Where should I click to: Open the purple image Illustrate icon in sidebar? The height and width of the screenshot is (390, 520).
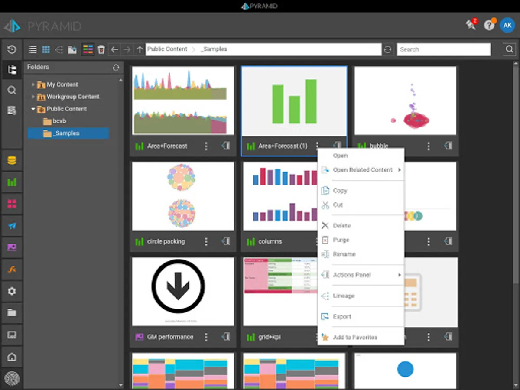tap(12, 247)
